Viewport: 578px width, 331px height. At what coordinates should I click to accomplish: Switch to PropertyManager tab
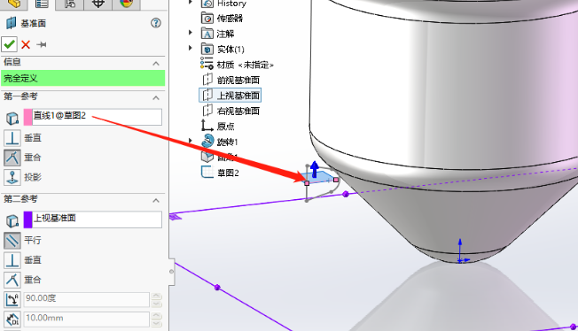point(42,4)
